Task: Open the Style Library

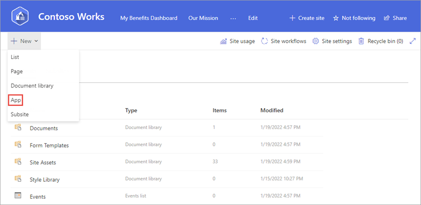Action: 45,180
